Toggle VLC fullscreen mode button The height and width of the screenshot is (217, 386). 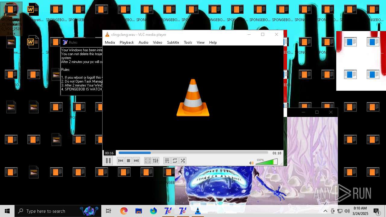click(x=147, y=161)
